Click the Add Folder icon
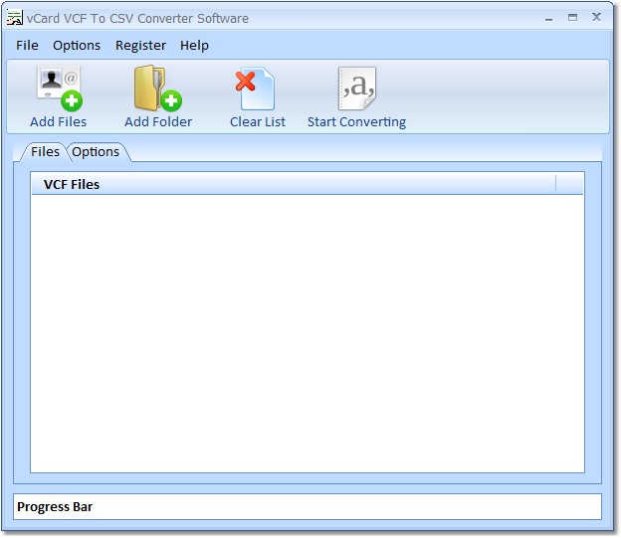This screenshot has width=621, height=538. (x=157, y=89)
